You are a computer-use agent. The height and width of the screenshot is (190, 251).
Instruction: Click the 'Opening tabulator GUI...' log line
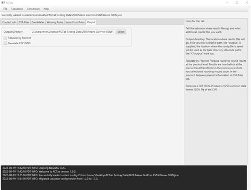point(34,168)
